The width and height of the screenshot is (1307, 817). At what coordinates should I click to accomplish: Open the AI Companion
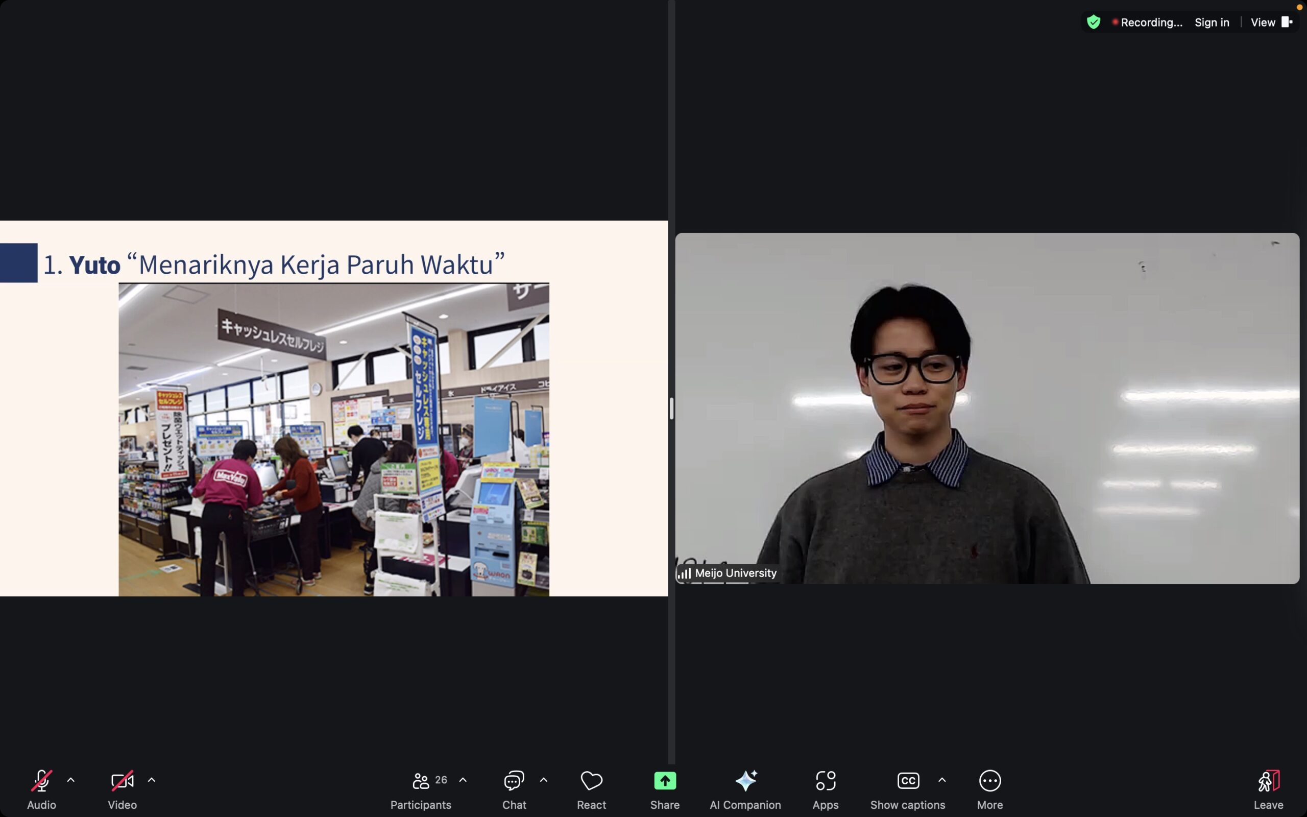point(745,788)
